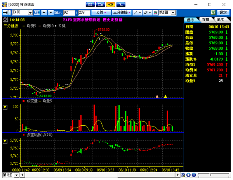233x180 pixels.
Task: Toggle the volume panel yellow triangle button
Action: (5, 107)
